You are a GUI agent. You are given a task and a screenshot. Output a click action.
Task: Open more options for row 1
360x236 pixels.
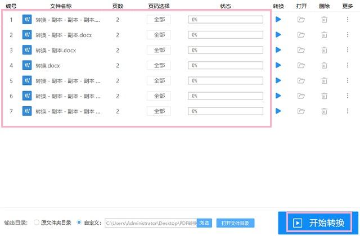coord(348,20)
